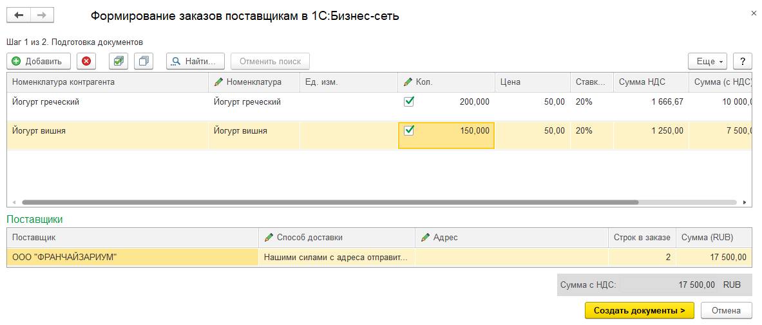Open the Найти search dialog

coord(195,61)
